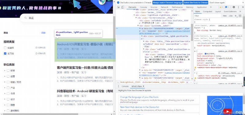Switch to the Console drawer tab

click(125, 86)
